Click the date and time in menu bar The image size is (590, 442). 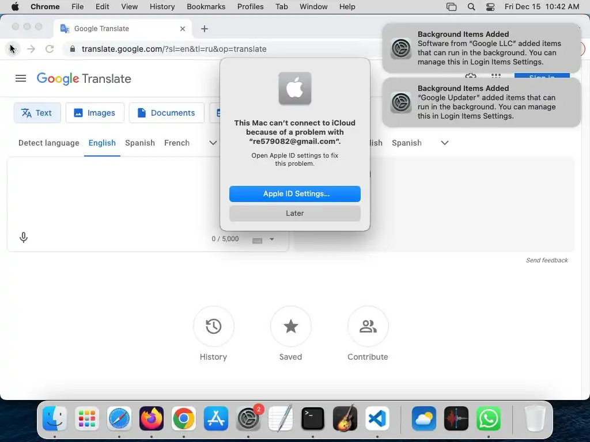[542, 7]
